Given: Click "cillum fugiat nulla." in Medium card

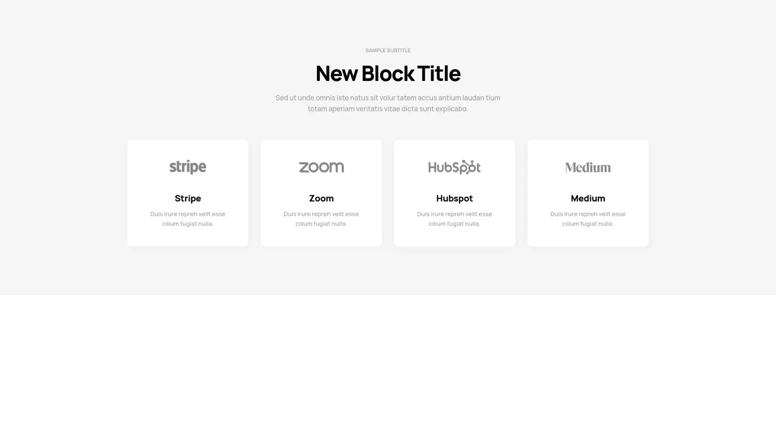Looking at the screenshot, I should tap(588, 224).
